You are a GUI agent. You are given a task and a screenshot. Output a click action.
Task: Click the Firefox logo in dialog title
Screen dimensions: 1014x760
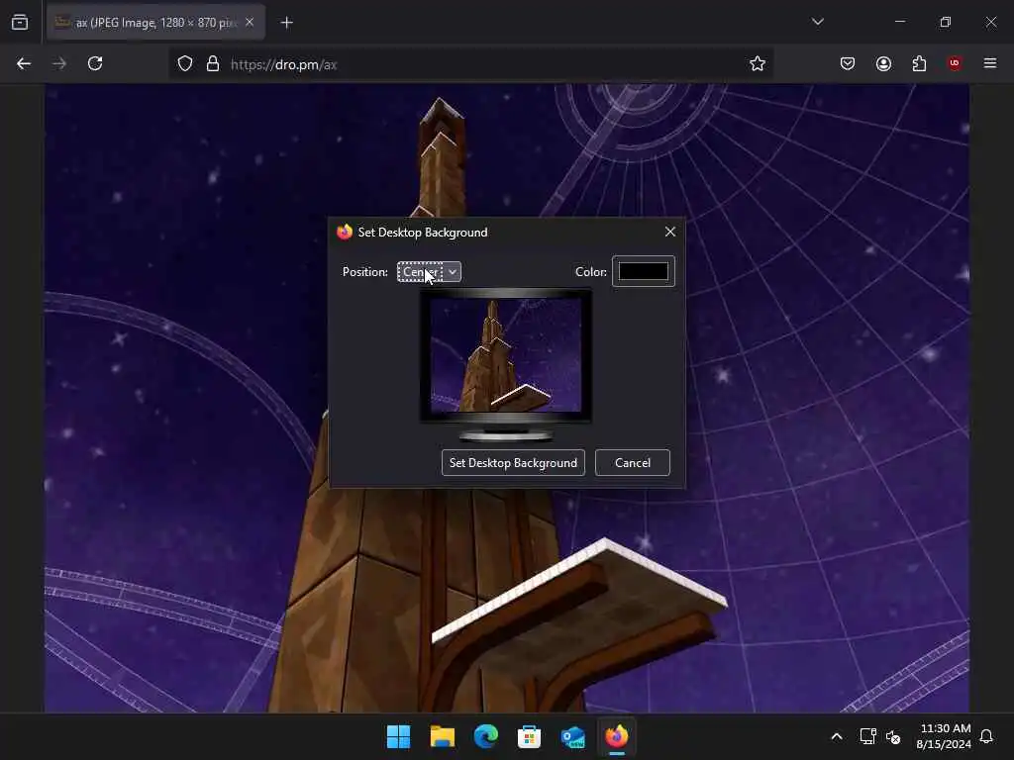[x=345, y=232]
